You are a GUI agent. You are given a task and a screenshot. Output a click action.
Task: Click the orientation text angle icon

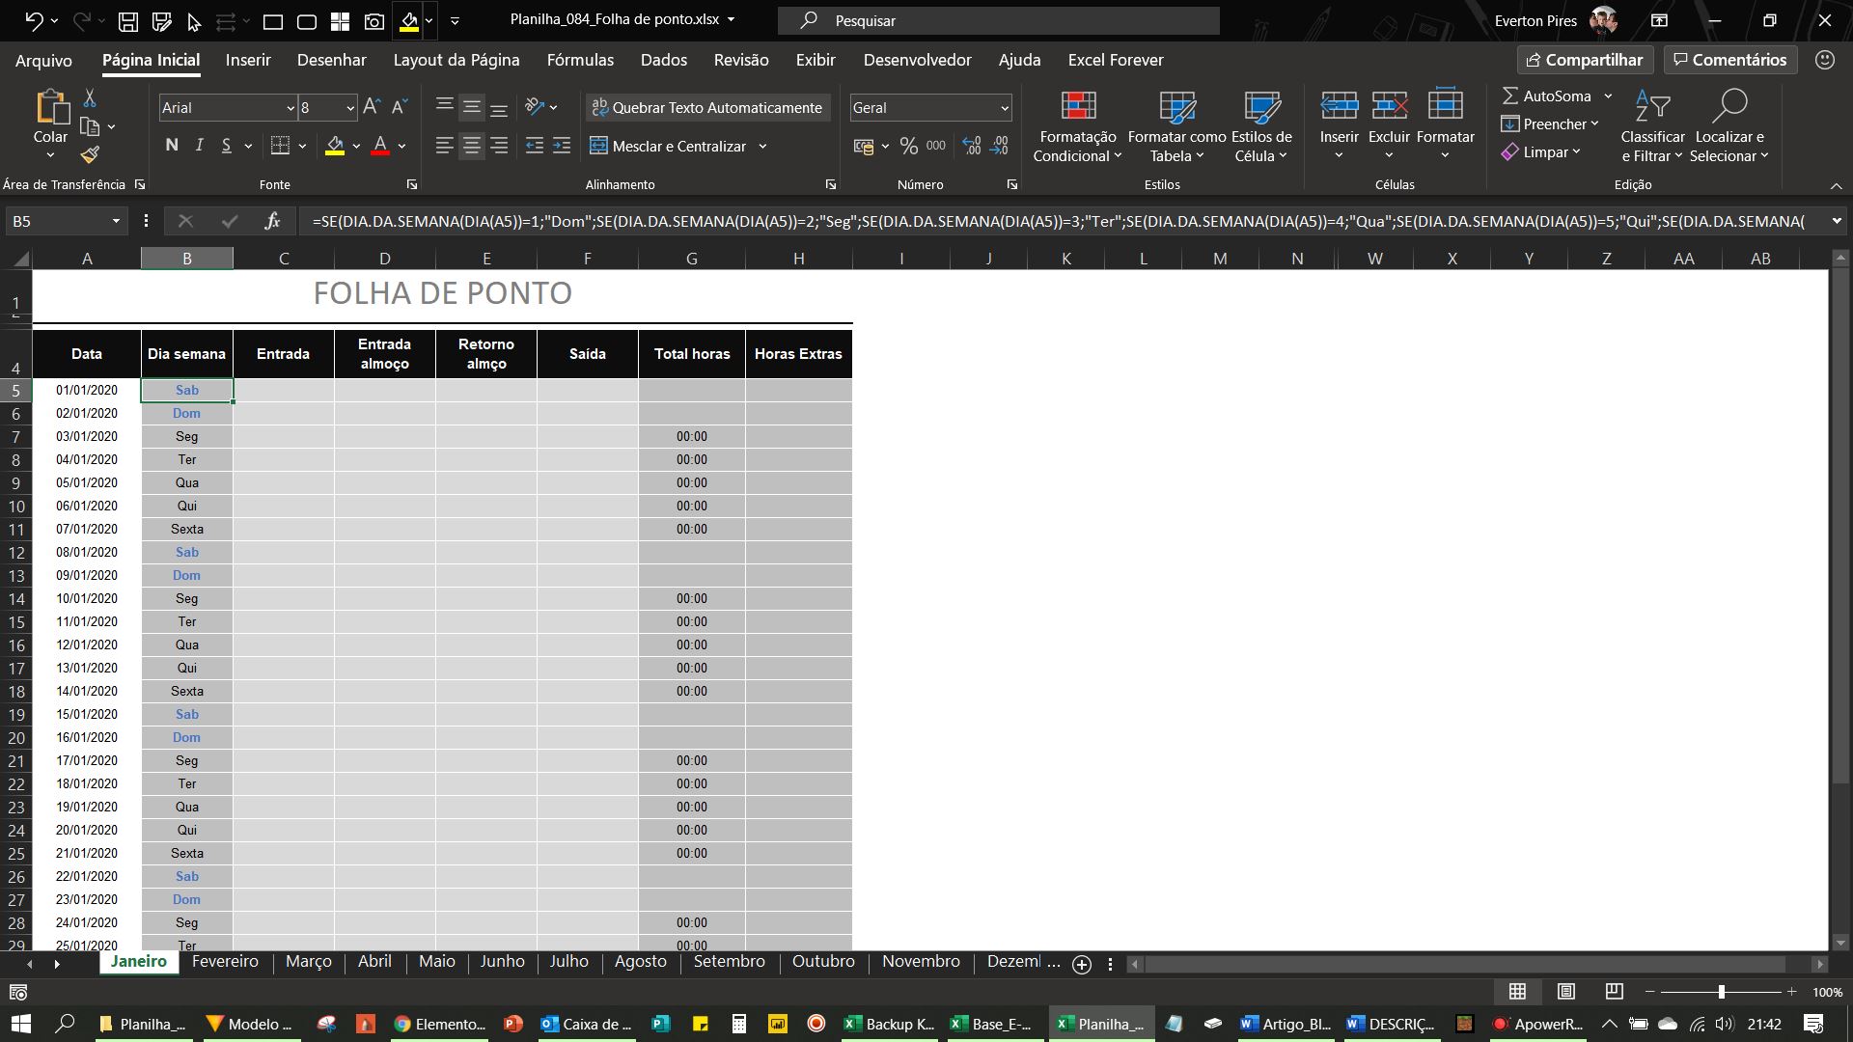[535, 107]
